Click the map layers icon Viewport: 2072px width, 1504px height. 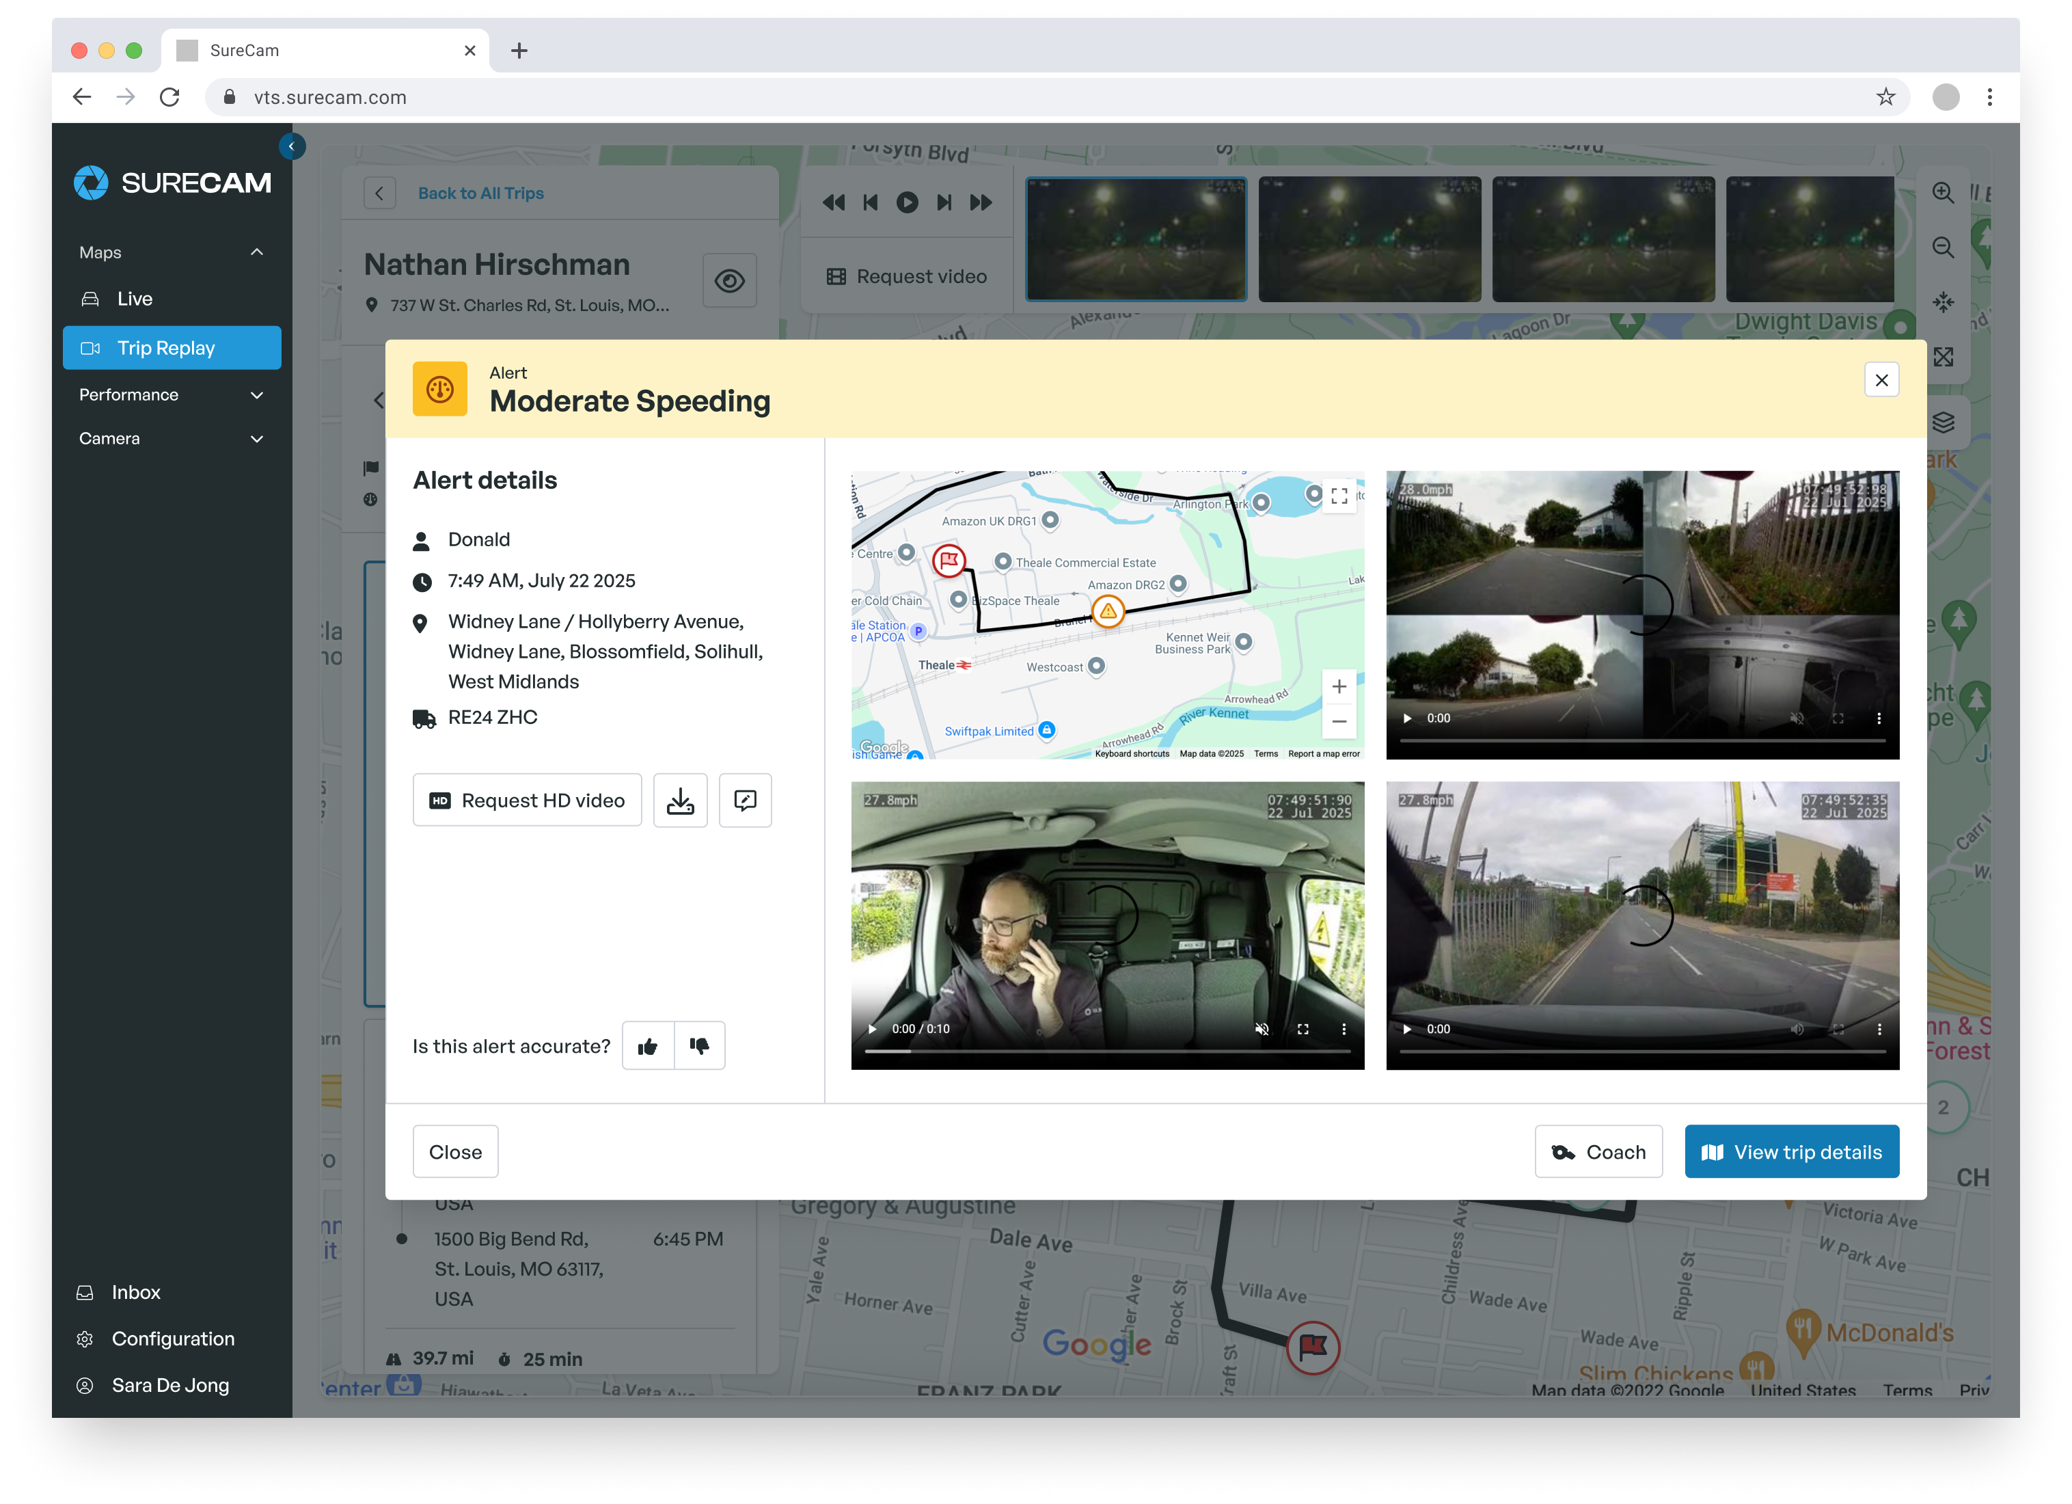point(1944,422)
